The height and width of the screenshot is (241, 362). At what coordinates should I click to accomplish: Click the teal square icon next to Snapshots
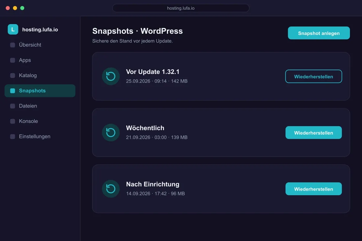click(13, 91)
